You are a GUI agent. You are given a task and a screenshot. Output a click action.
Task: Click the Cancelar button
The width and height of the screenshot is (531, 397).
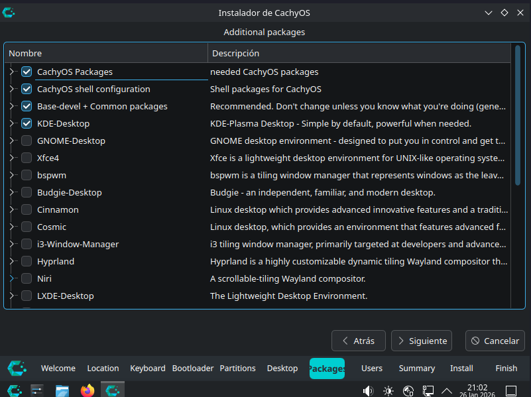coord(495,341)
